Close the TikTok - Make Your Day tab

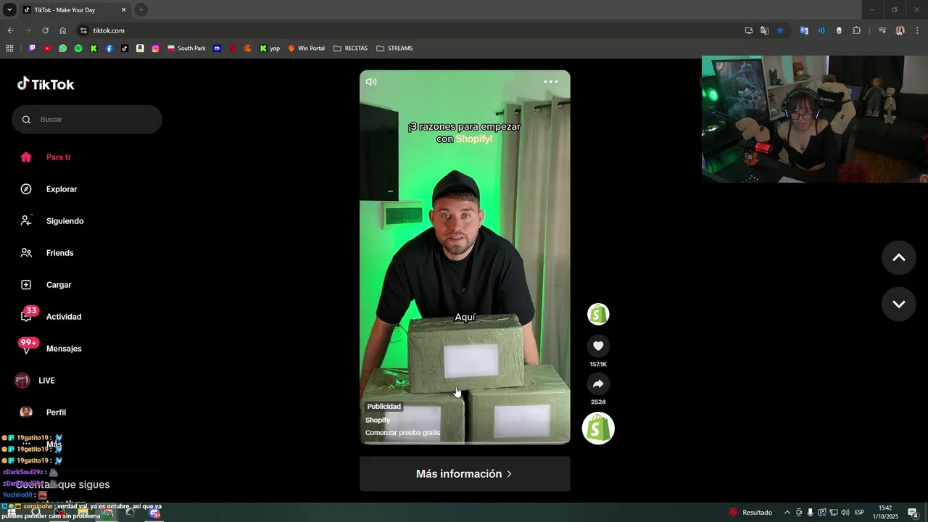(x=123, y=10)
